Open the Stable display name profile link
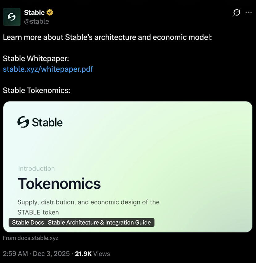This screenshot has height=263, width=256. click(x=34, y=13)
